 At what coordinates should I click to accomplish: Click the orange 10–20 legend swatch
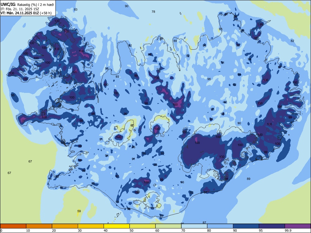tap(39, 226)
